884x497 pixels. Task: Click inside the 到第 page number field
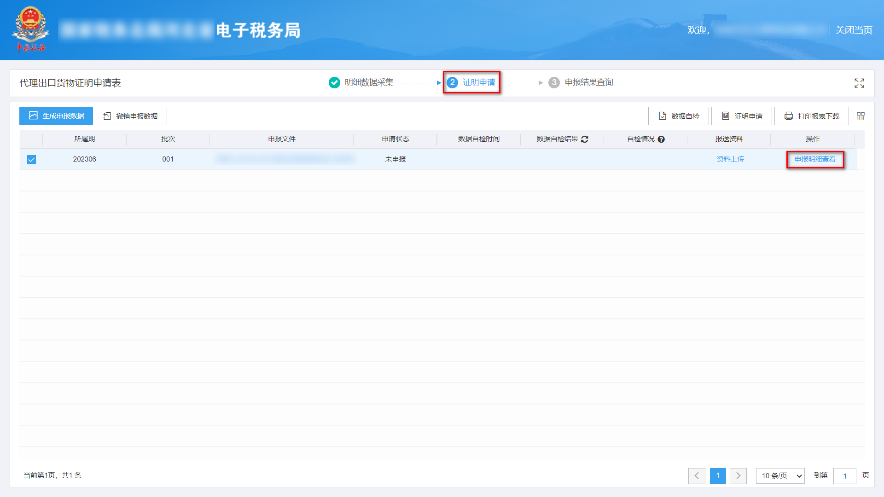pyautogui.click(x=845, y=476)
